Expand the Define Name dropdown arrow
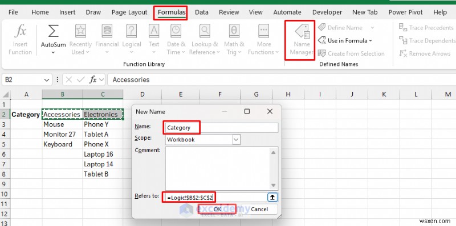The height and width of the screenshot is (226, 456). pos(372,28)
